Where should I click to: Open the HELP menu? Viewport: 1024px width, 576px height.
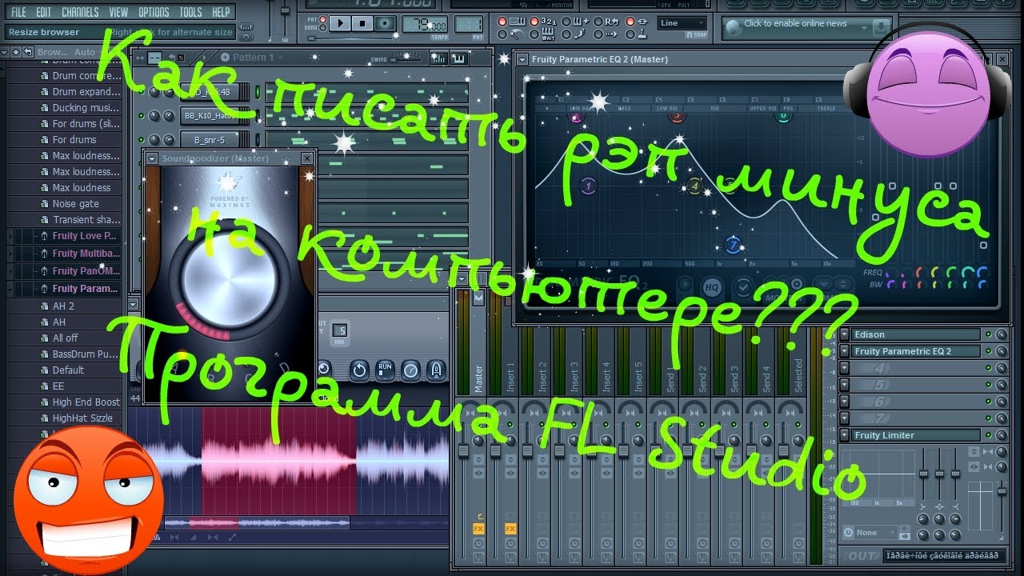pyautogui.click(x=221, y=12)
